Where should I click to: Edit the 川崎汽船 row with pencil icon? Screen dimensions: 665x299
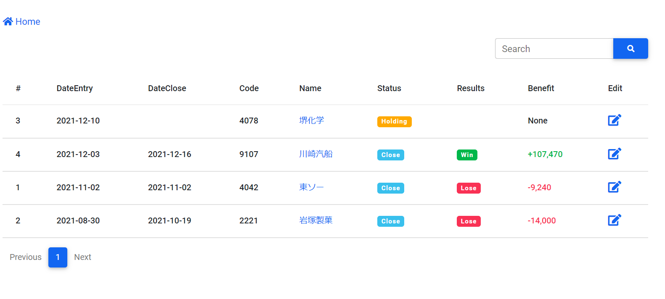tap(615, 154)
